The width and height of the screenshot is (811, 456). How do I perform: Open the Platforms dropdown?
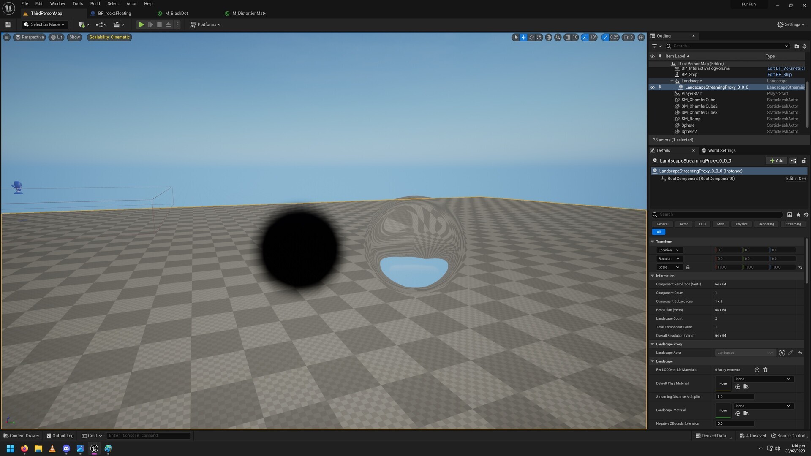pyautogui.click(x=206, y=24)
